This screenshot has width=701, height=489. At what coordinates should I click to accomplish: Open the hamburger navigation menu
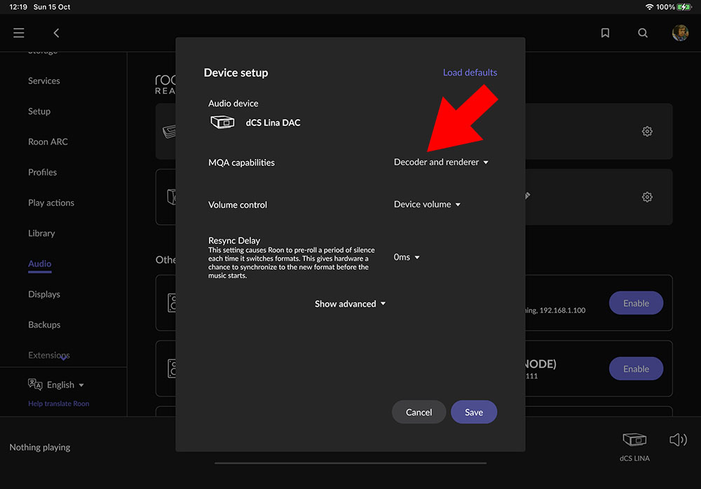(x=19, y=33)
